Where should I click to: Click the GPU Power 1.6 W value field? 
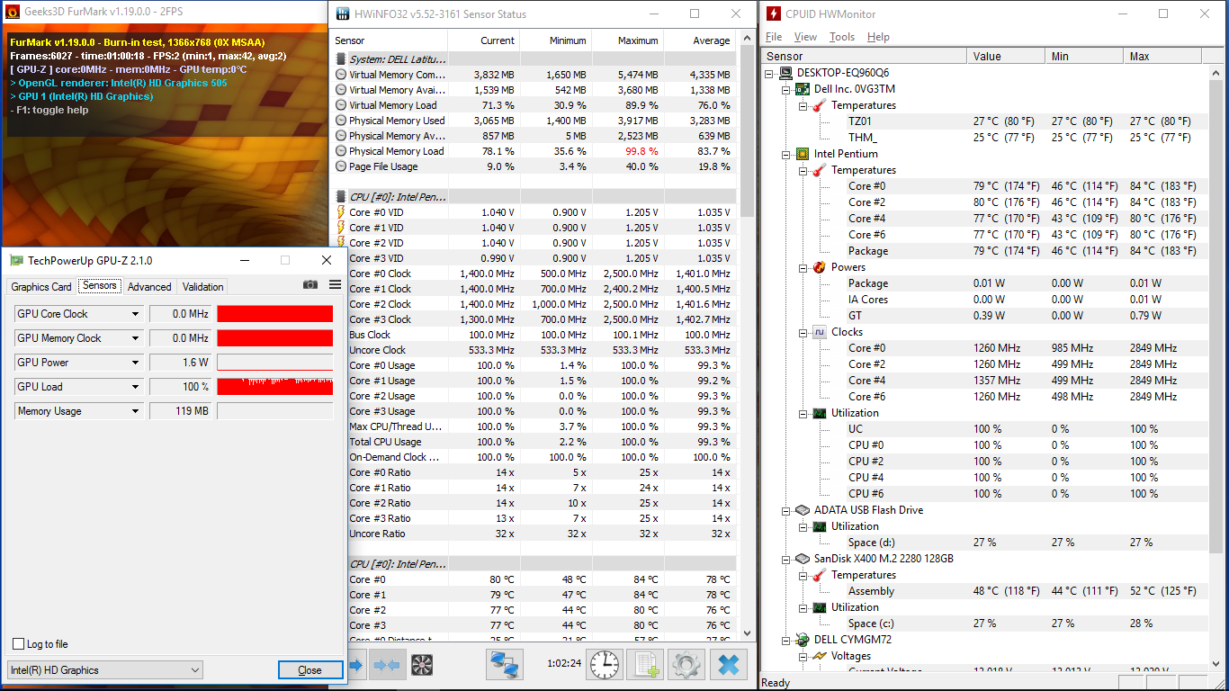[x=181, y=363]
